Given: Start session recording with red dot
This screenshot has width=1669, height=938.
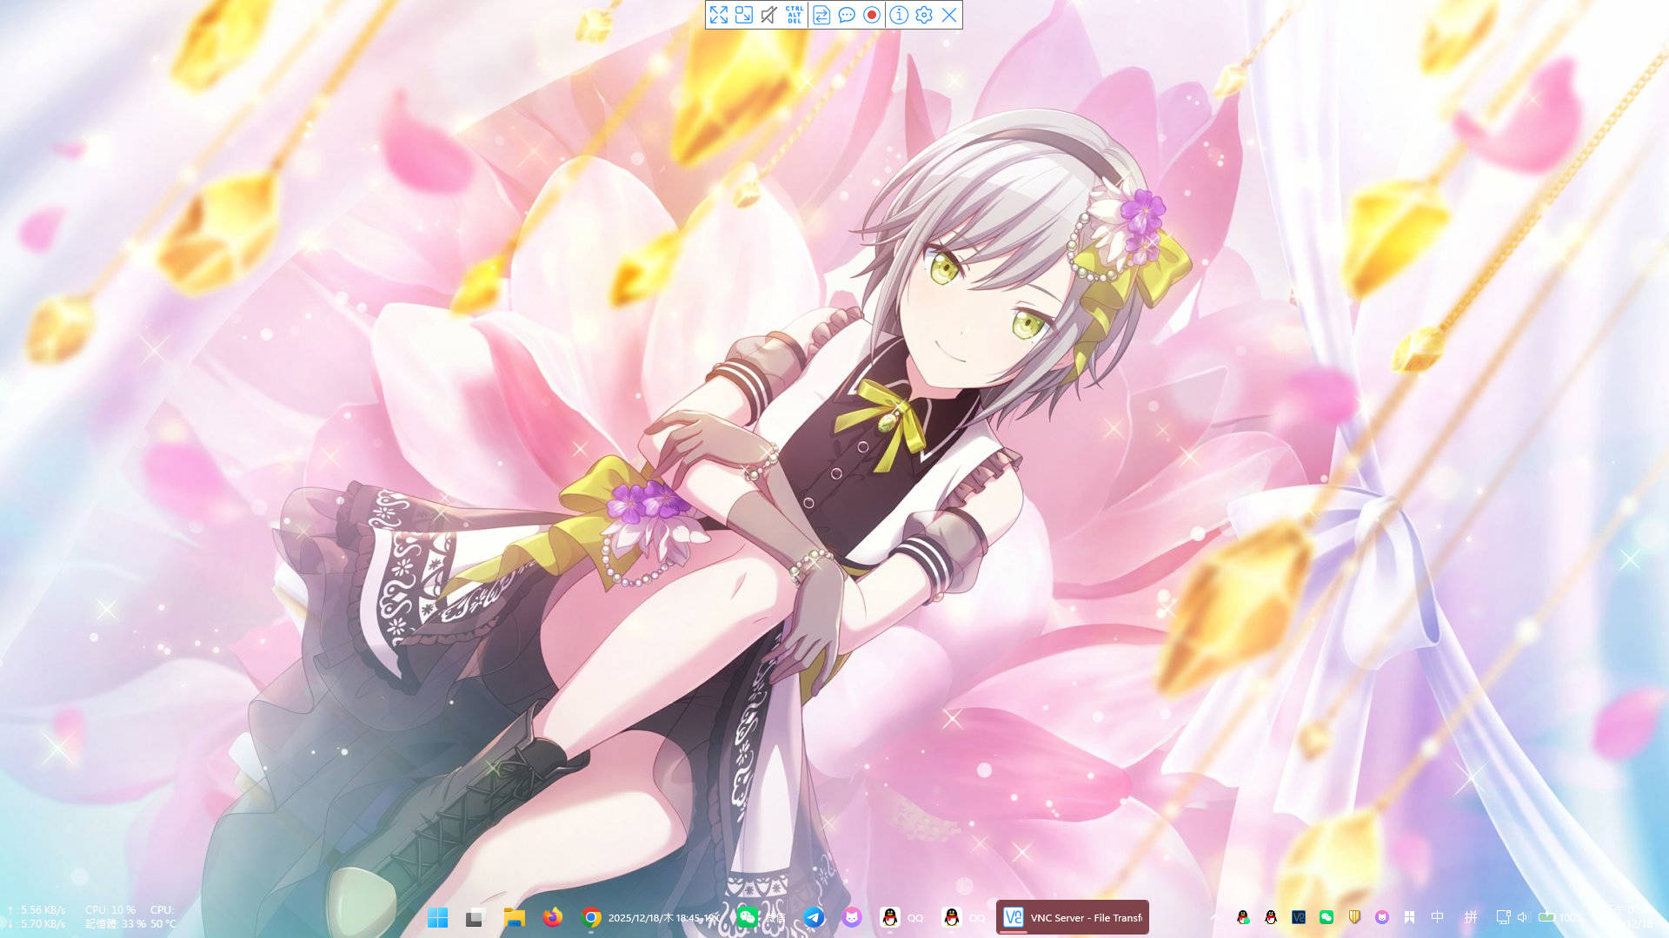Looking at the screenshot, I should click(872, 15).
